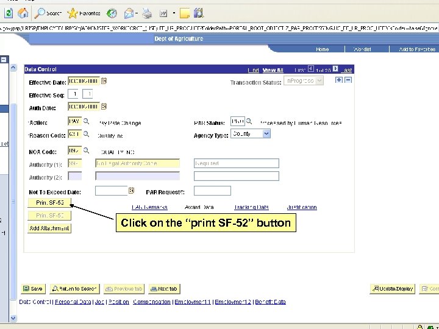The image size is (439, 329).
Task: Jump to the Last row link
Action: [348, 70]
